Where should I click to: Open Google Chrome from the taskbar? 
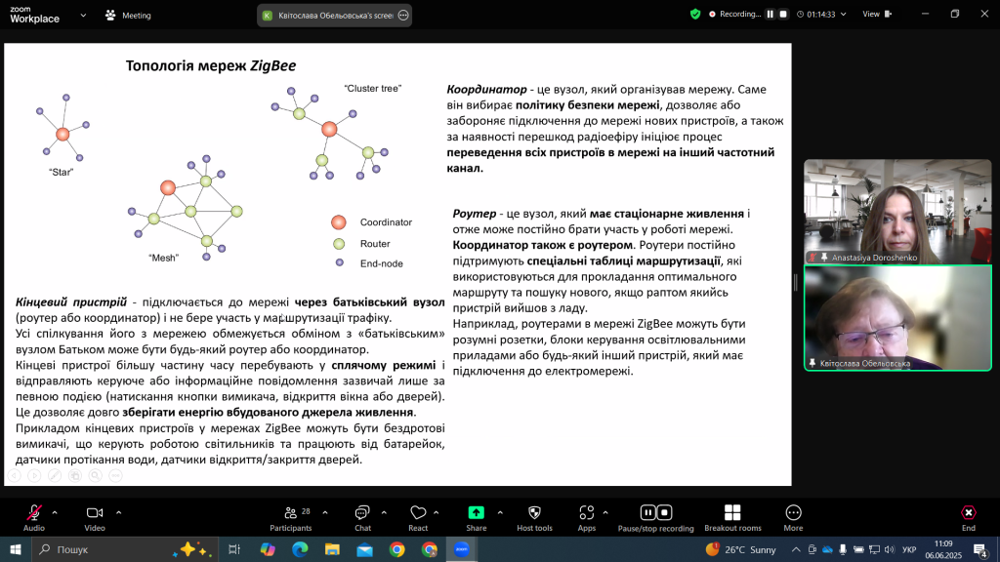(396, 549)
